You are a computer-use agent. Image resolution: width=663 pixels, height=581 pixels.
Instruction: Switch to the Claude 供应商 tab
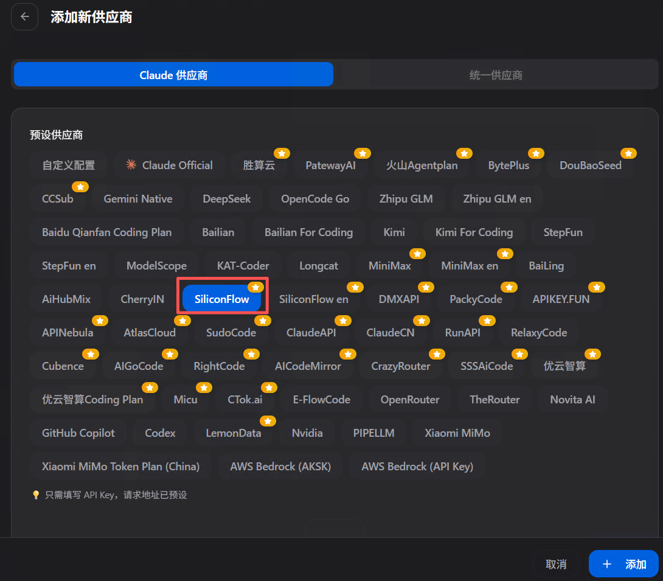(173, 75)
